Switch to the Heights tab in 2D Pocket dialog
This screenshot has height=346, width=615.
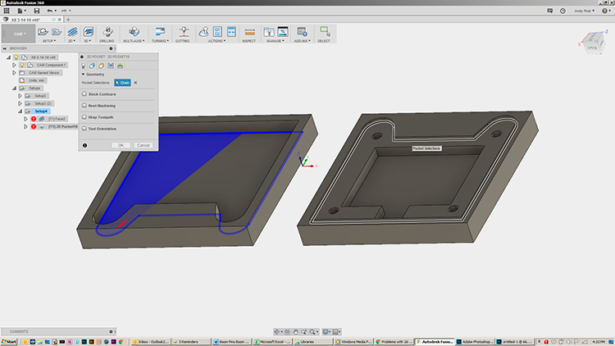point(101,66)
